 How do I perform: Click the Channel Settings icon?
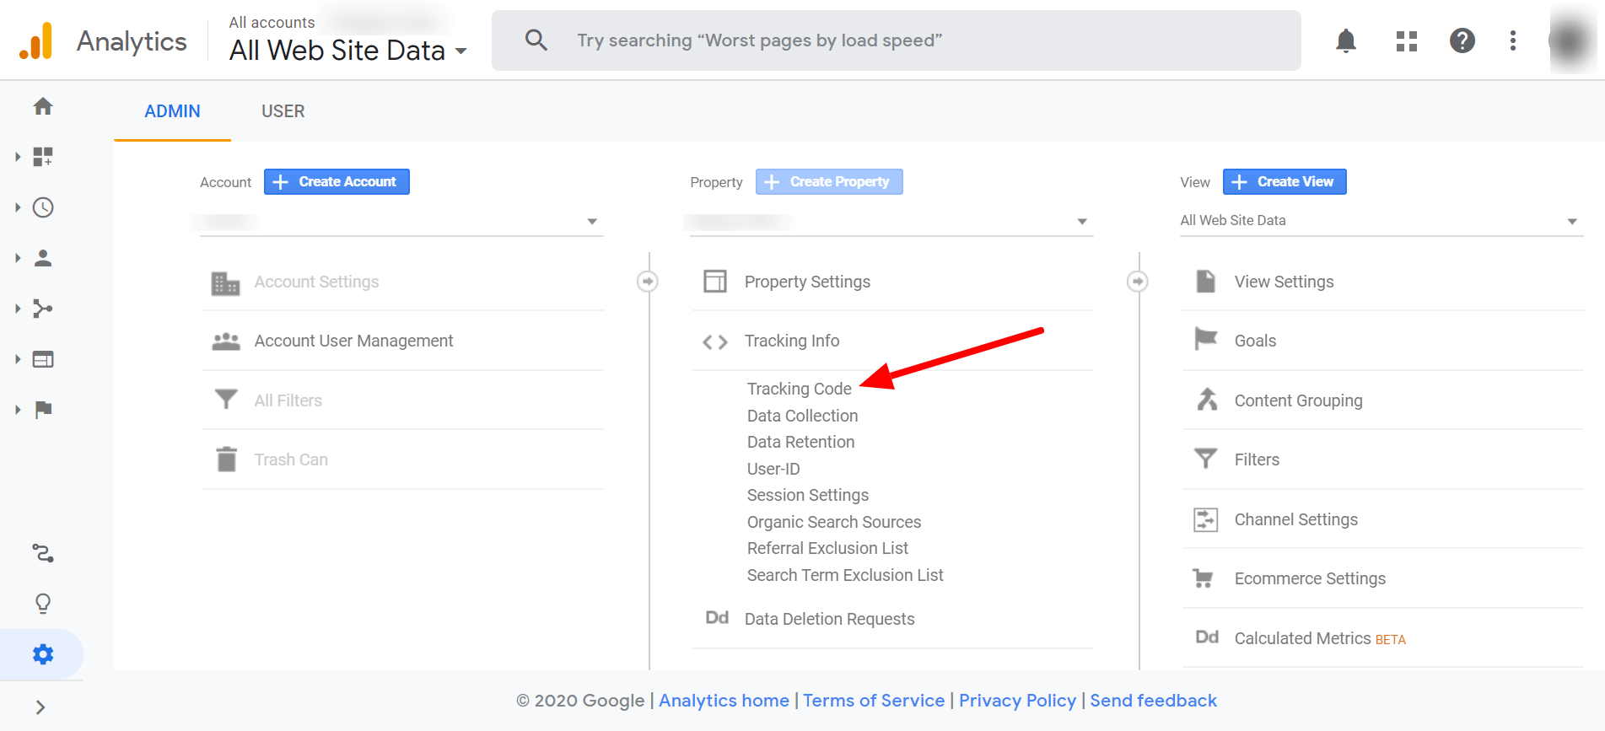(1206, 519)
